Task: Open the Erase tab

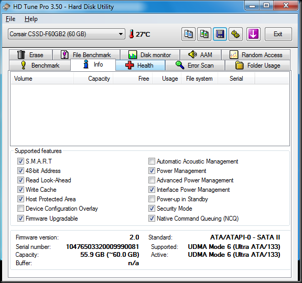Action: click(30, 55)
